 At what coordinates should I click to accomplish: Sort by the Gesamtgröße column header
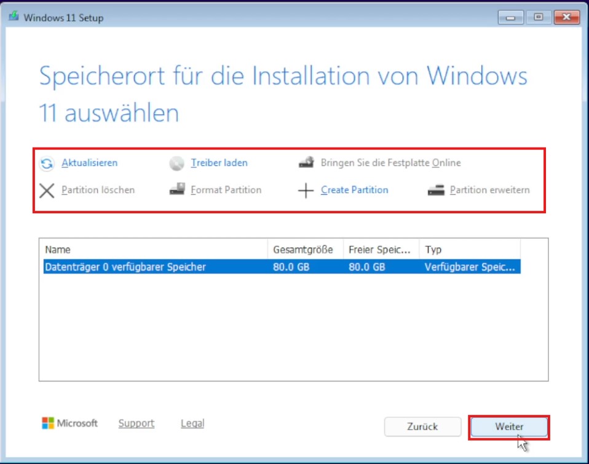[x=306, y=250]
